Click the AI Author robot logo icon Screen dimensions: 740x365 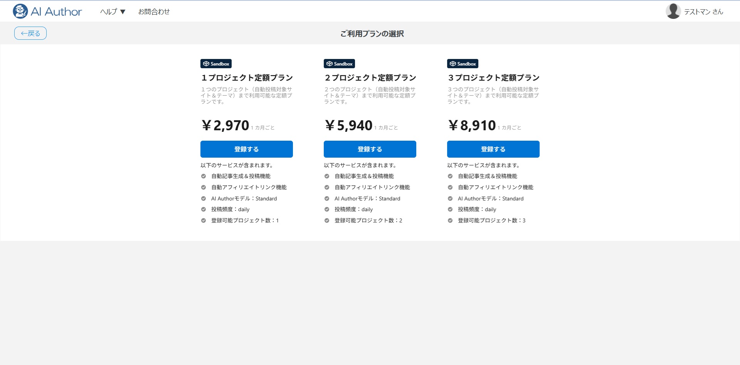20,11
